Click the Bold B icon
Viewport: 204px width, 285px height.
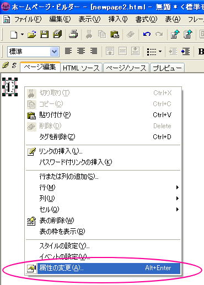point(201,52)
